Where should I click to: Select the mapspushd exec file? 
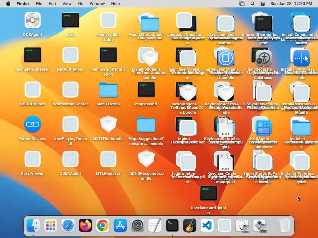(146, 90)
